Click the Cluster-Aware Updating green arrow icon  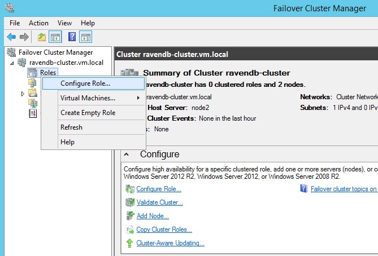click(130, 243)
